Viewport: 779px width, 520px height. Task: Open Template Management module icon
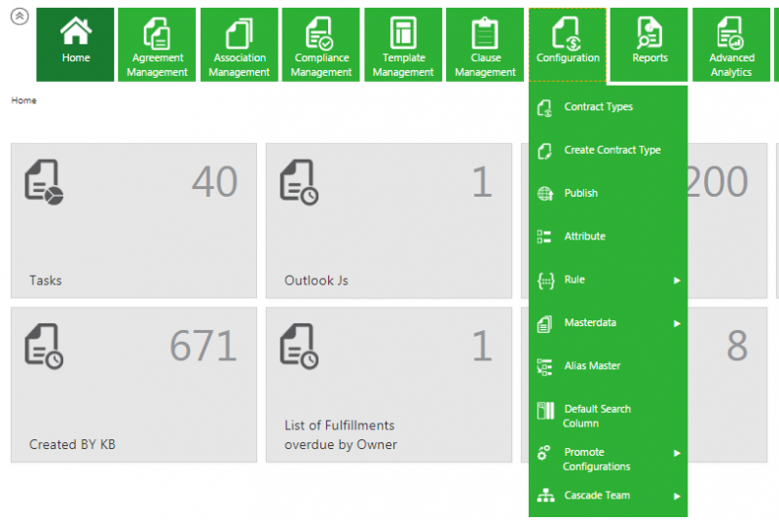point(403,34)
